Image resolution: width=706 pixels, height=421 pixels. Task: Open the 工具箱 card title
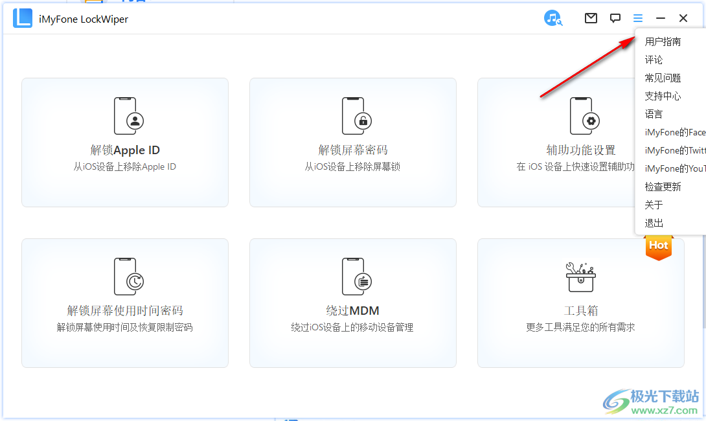[581, 310]
